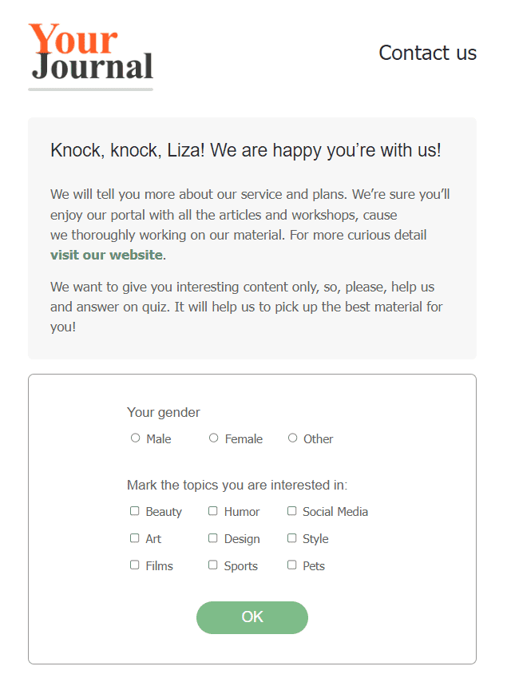The height and width of the screenshot is (690, 507).
Task: Tick the Films checkbox
Action: 135,565
